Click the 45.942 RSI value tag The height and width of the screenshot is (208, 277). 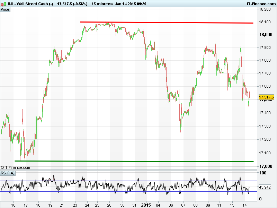[x=265, y=188]
